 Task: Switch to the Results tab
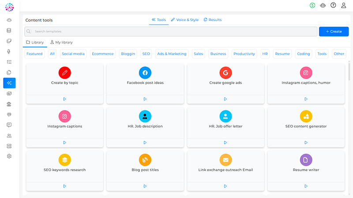213,20
